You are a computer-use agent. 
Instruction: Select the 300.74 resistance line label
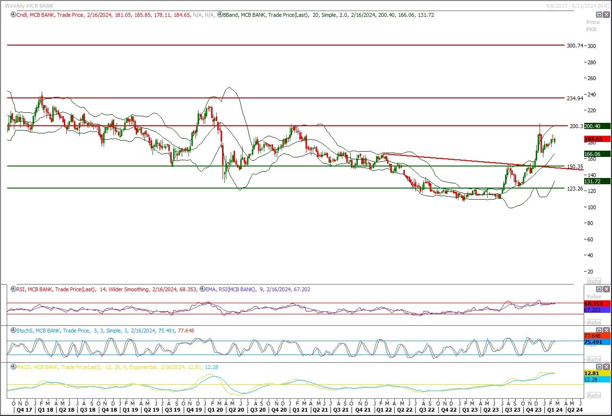point(575,46)
